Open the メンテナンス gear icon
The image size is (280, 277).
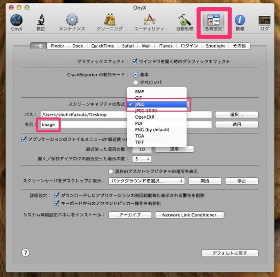(x=72, y=22)
